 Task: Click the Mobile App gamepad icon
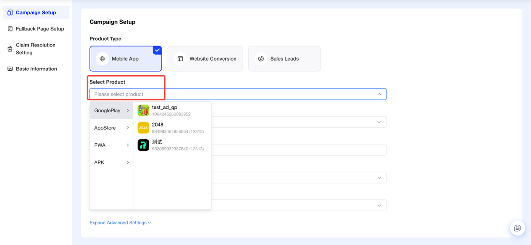coord(102,58)
